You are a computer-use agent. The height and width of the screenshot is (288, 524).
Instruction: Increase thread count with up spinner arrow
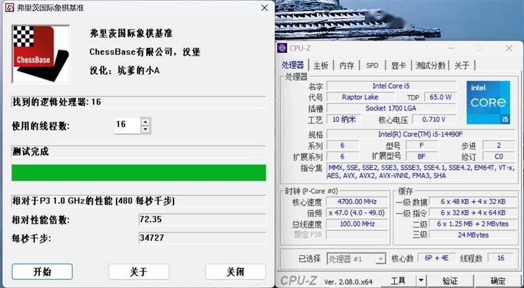(x=145, y=121)
